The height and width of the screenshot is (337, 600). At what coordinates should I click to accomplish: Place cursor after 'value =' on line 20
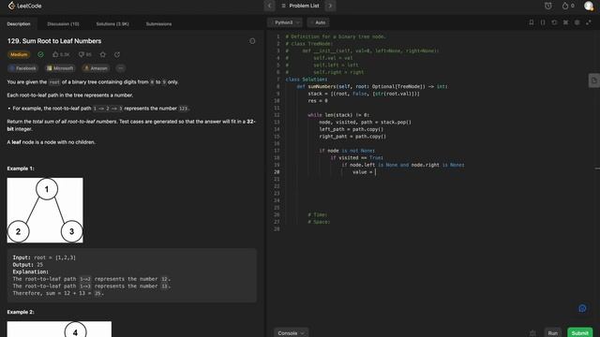tap(376, 172)
